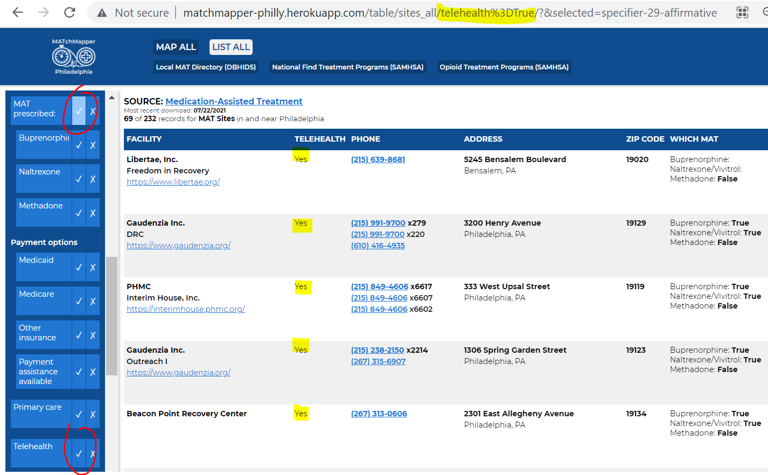The image size is (768, 475).
Task: Click the address bar URL
Action: 450,12
